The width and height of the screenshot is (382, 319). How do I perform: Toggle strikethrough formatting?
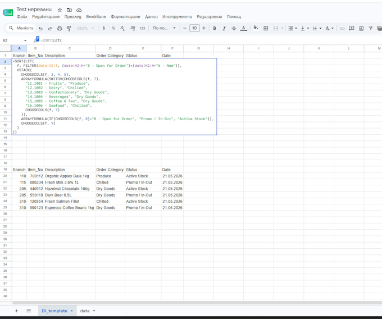tap(234, 28)
